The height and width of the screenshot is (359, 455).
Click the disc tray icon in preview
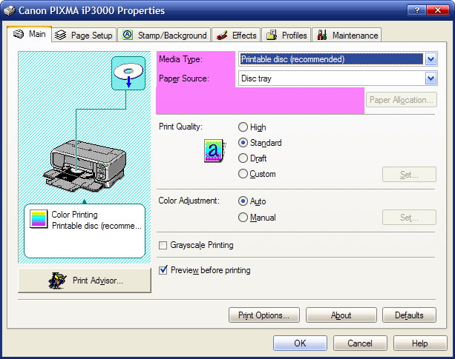click(128, 73)
